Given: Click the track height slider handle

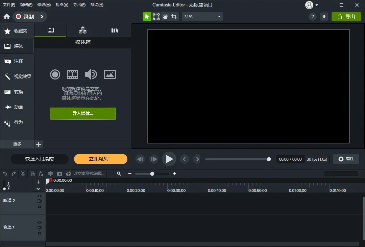Looking at the screenshot, I should click(4, 189).
